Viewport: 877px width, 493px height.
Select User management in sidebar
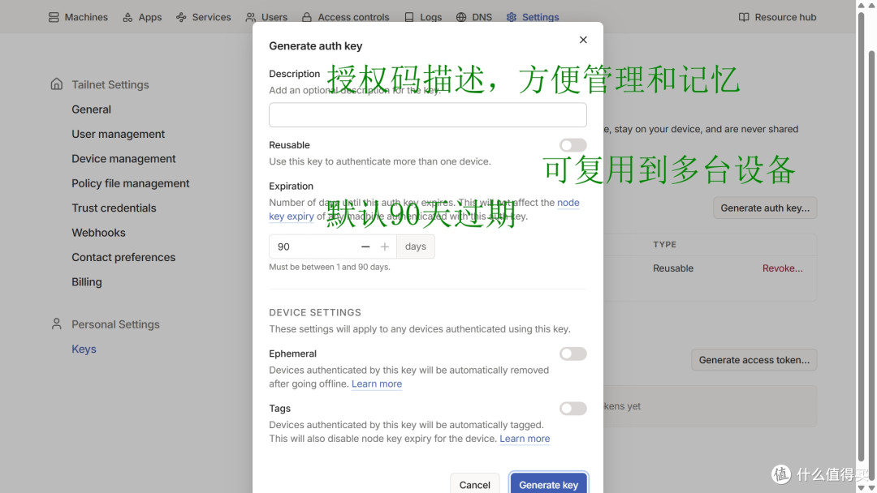[118, 134]
